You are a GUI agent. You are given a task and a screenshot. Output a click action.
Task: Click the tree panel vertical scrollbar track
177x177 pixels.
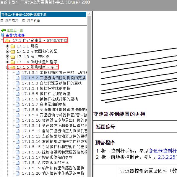coord(89,96)
